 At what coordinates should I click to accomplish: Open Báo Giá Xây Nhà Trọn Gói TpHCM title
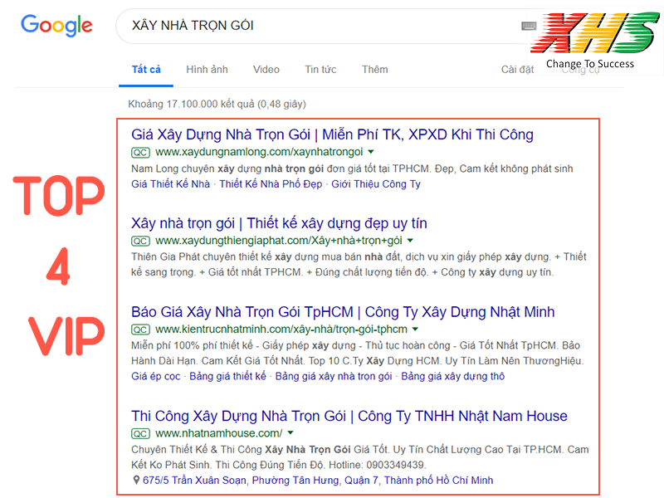pos(343,312)
